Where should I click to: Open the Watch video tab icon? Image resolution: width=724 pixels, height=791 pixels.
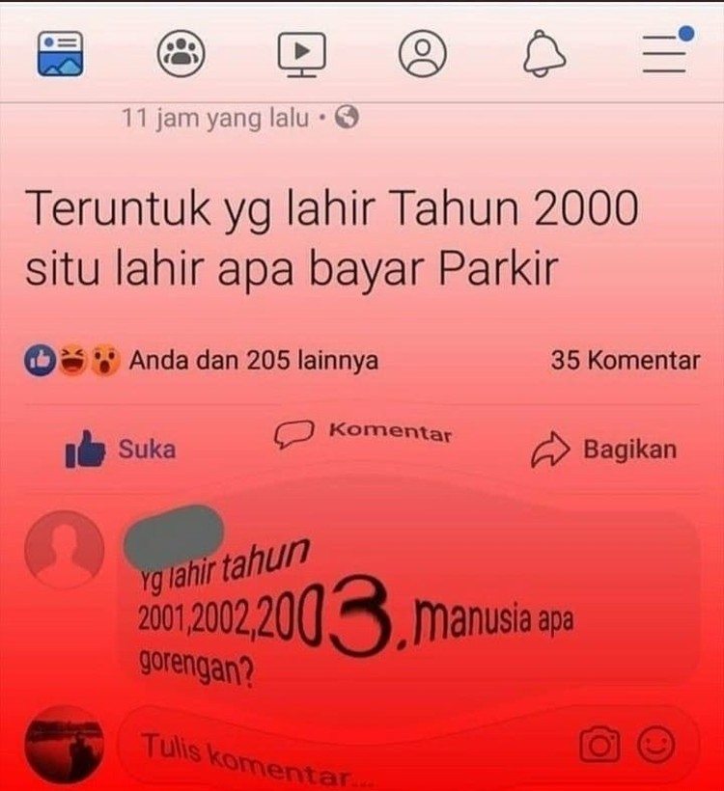301,54
